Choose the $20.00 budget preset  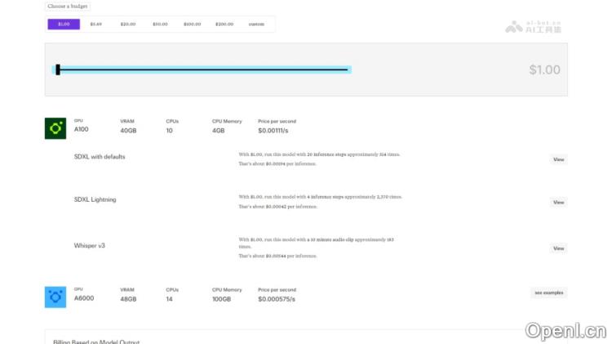128,25
